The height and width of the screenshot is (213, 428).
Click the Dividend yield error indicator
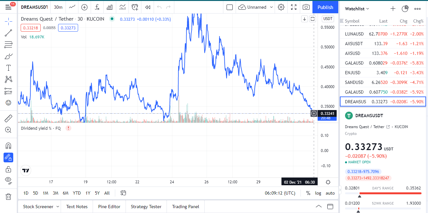[x=68, y=128]
